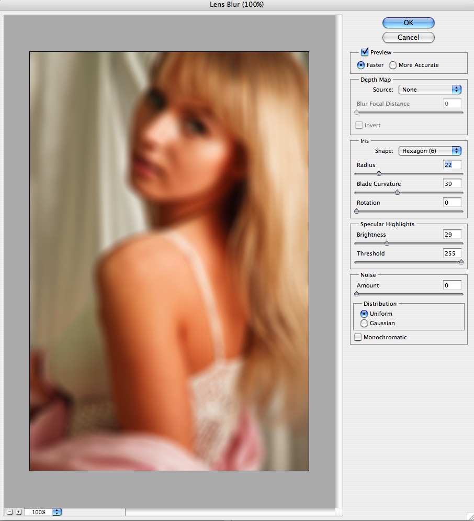
Task: Open the Depth Map Source dropdown
Action: click(x=430, y=90)
